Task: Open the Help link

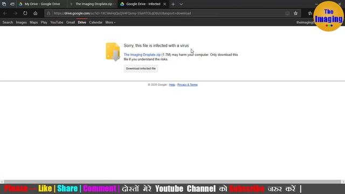Action: [x=172, y=85]
